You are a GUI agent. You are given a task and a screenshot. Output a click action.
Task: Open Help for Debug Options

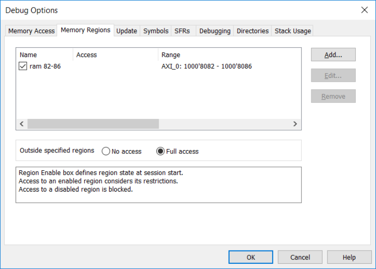point(349,257)
